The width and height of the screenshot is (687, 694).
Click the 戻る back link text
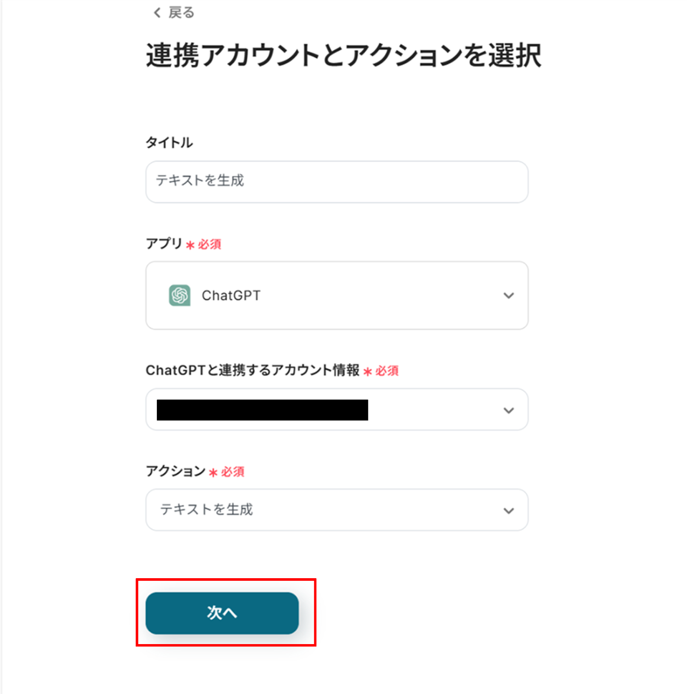[x=181, y=13]
